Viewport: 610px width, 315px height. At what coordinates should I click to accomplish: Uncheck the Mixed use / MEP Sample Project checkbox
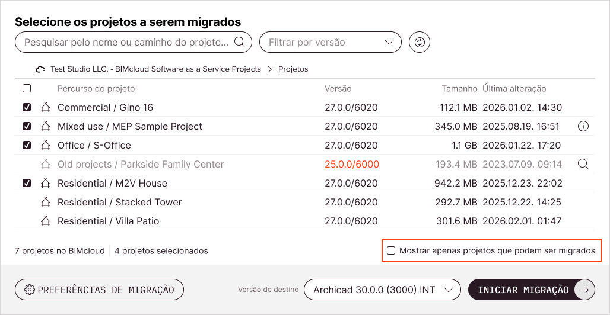pyautogui.click(x=27, y=126)
